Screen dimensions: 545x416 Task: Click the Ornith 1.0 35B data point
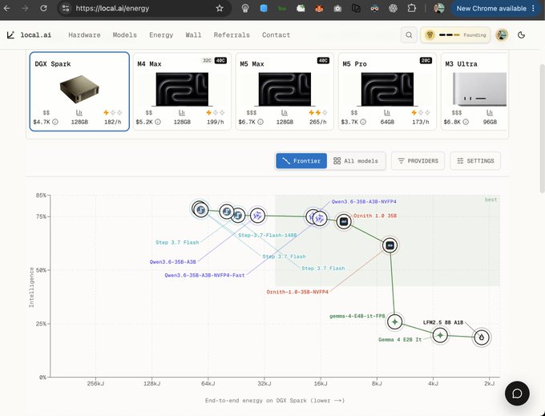click(x=344, y=221)
